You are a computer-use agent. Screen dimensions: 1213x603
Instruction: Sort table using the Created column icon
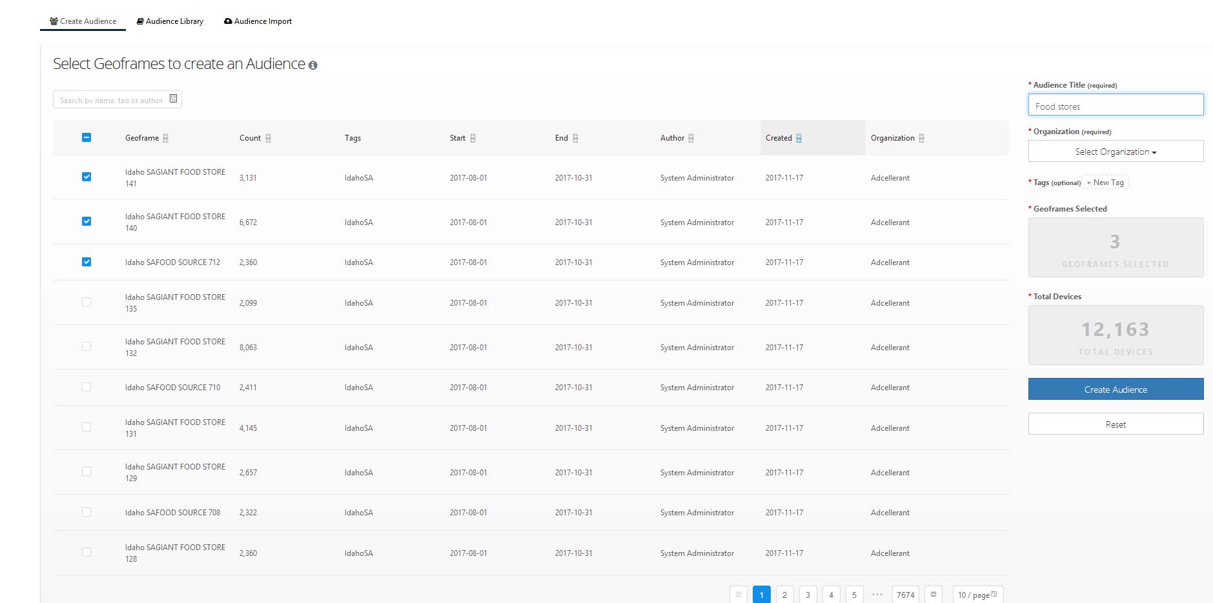click(799, 138)
